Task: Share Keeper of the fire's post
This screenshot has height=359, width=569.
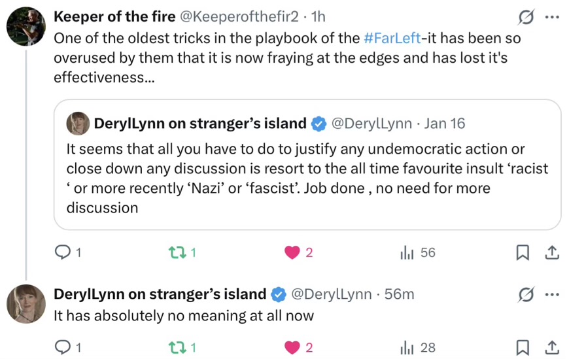Action: pyautogui.click(x=551, y=252)
